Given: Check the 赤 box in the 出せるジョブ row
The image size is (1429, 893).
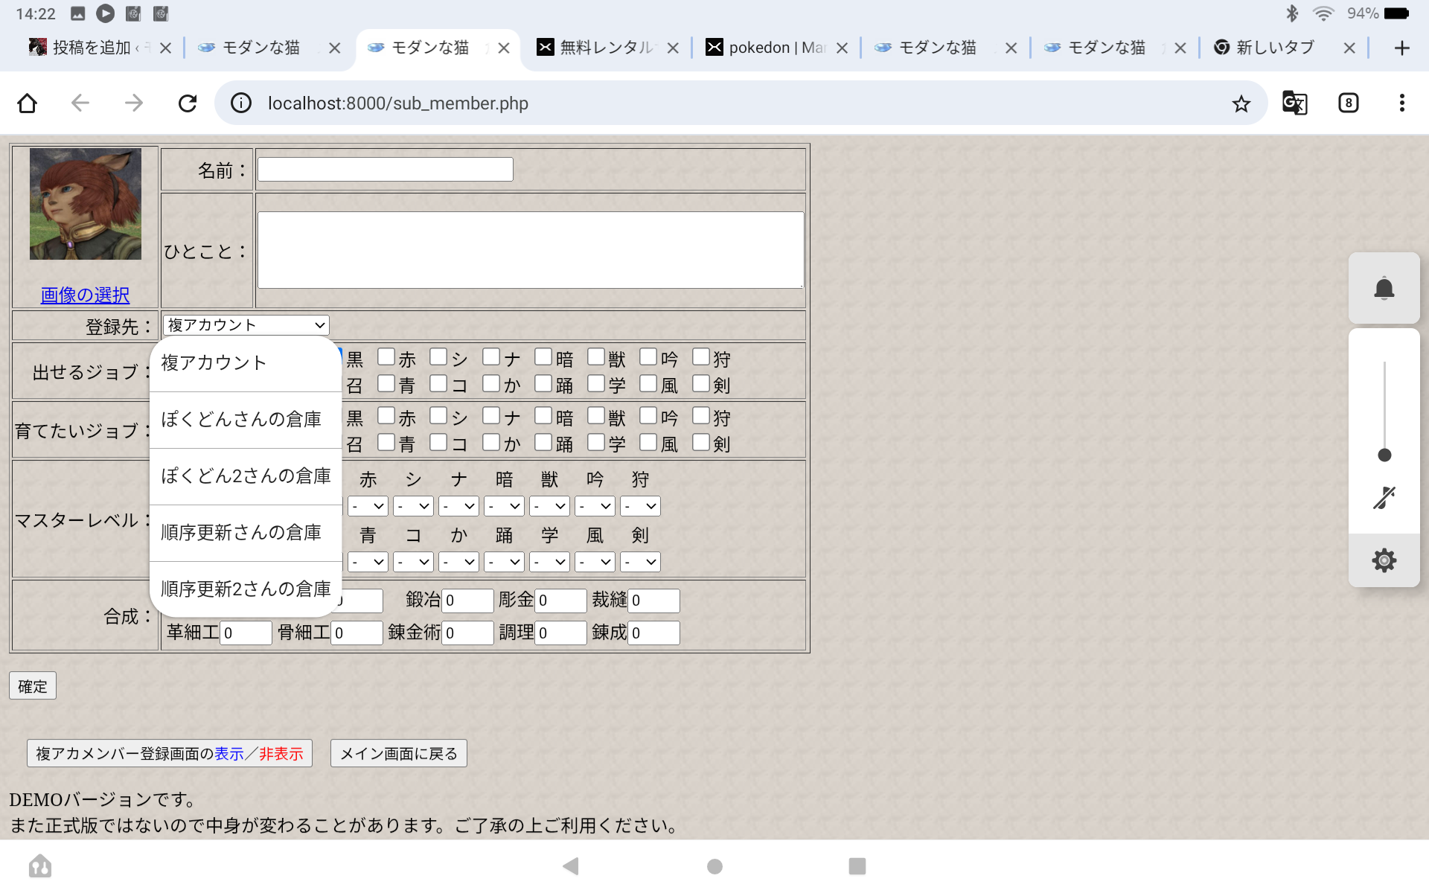Looking at the screenshot, I should [386, 357].
